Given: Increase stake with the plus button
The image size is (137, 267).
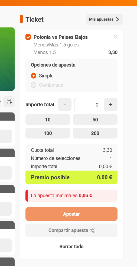Looking at the screenshot, I should (111, 105).
